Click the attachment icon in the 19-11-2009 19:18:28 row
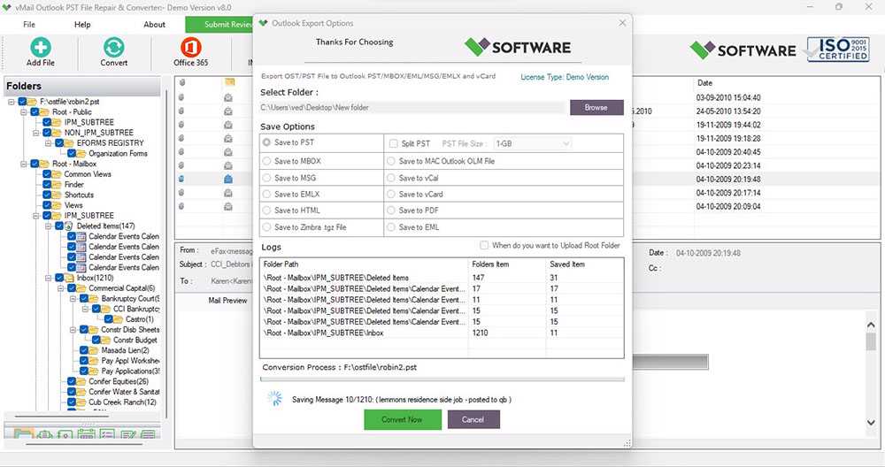 [x=181, y=138]
